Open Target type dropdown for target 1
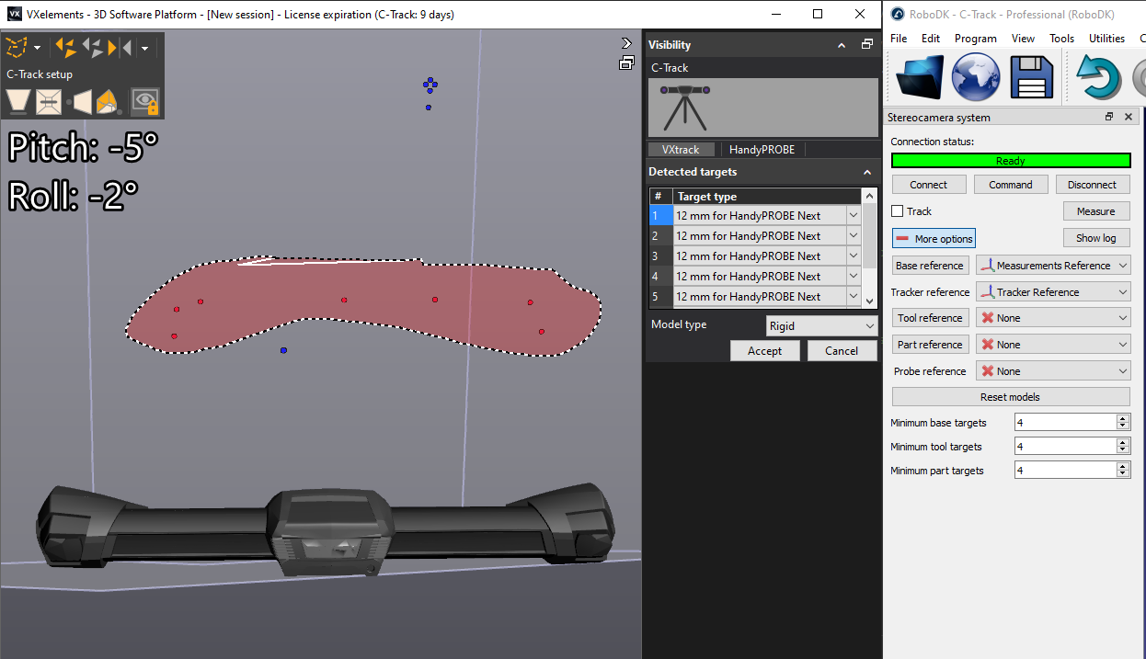Viewport: 1146px width, 659px height. pos(853,215)
